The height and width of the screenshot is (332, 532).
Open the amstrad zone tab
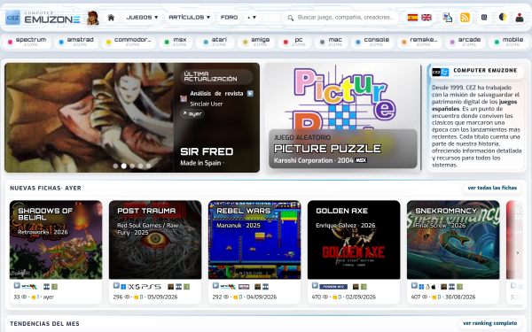(76, 42)
